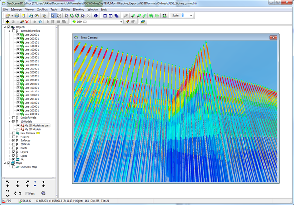Collapse the Objects tree node
The image size is (294, 205).
5,27
